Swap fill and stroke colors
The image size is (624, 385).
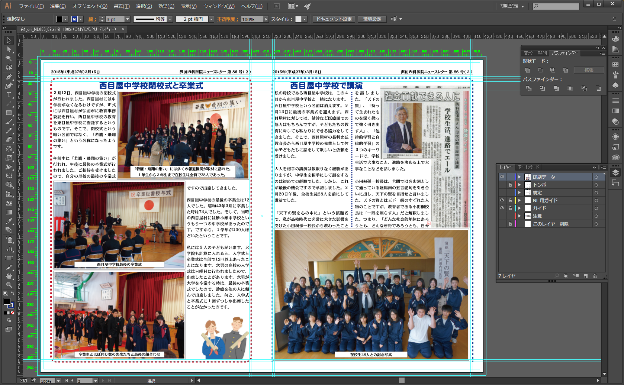[13, 294]
